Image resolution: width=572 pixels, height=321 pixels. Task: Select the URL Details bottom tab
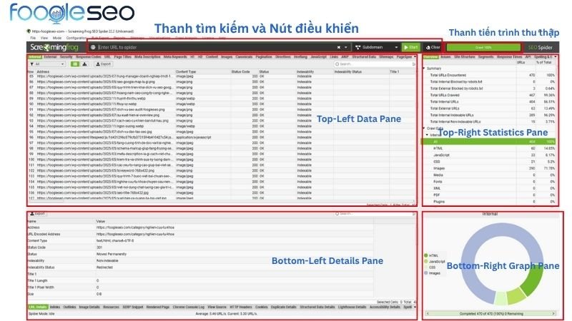[38, 307]
